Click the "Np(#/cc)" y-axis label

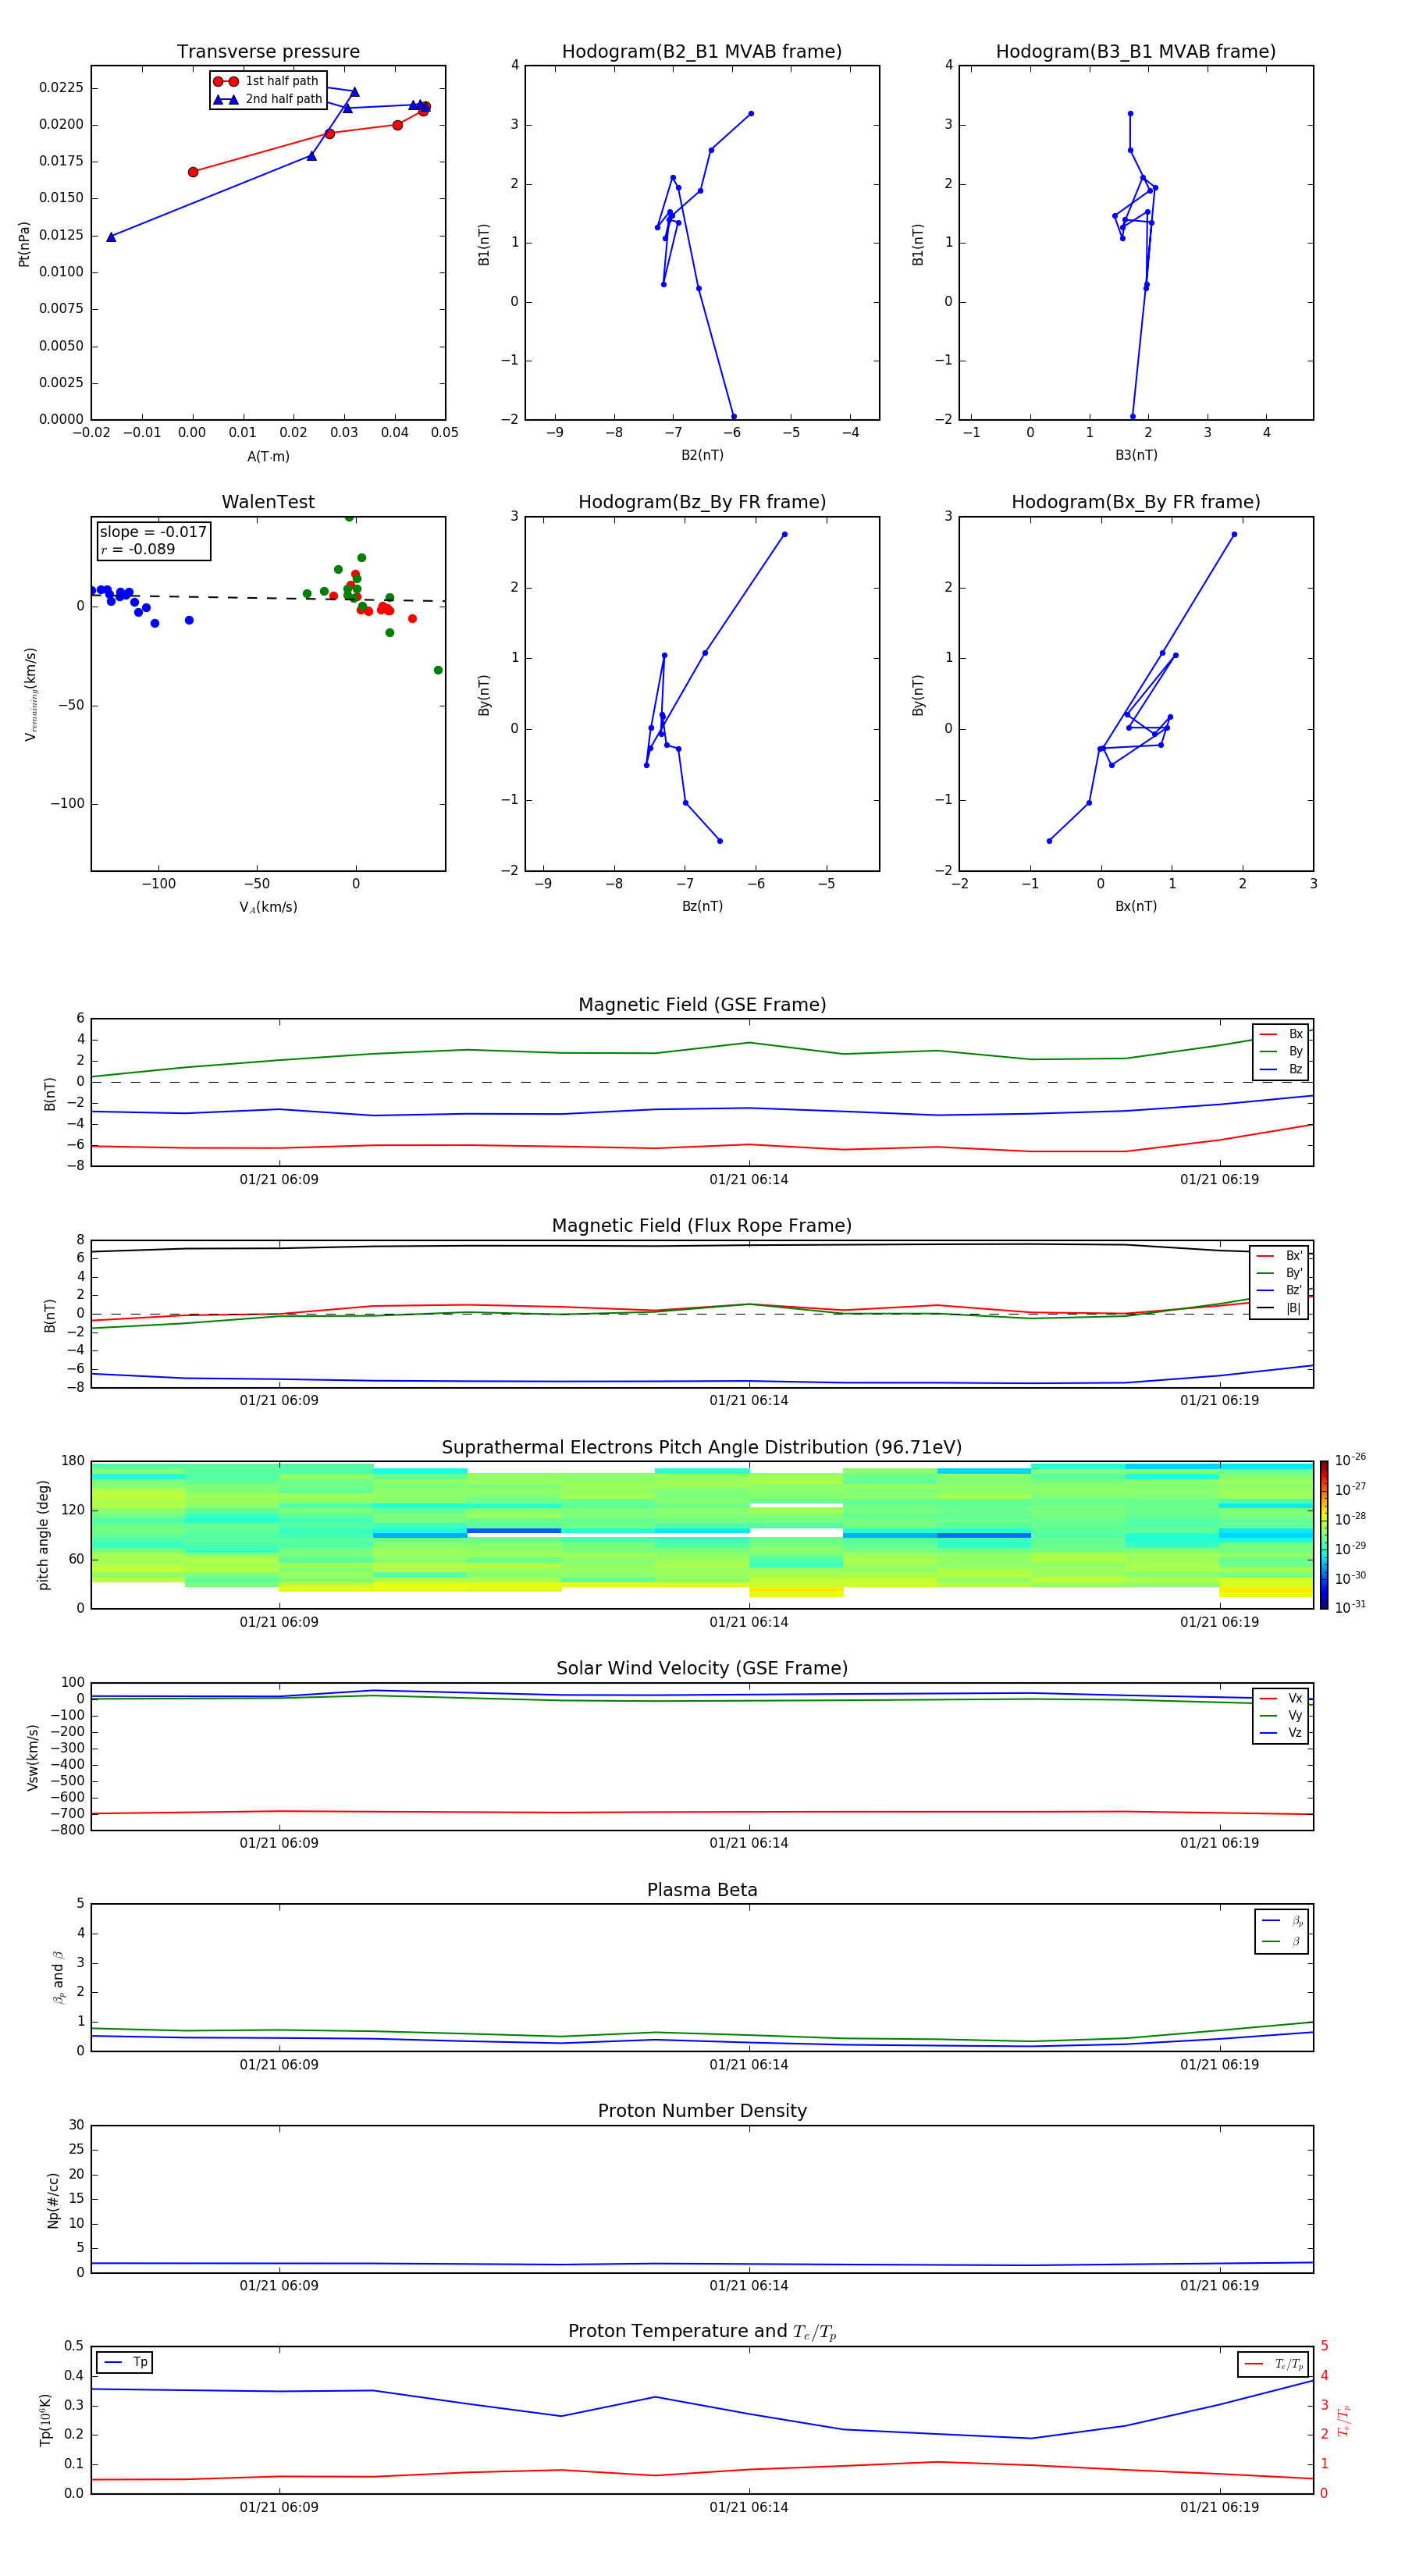[x=53, y=2199]
